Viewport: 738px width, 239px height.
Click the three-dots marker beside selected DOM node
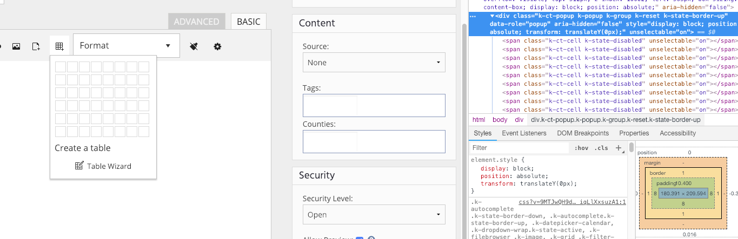pos(474,17)
